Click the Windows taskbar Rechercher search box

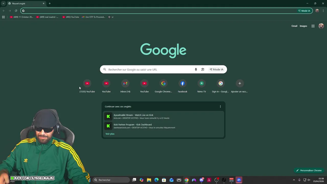[111, 180]
